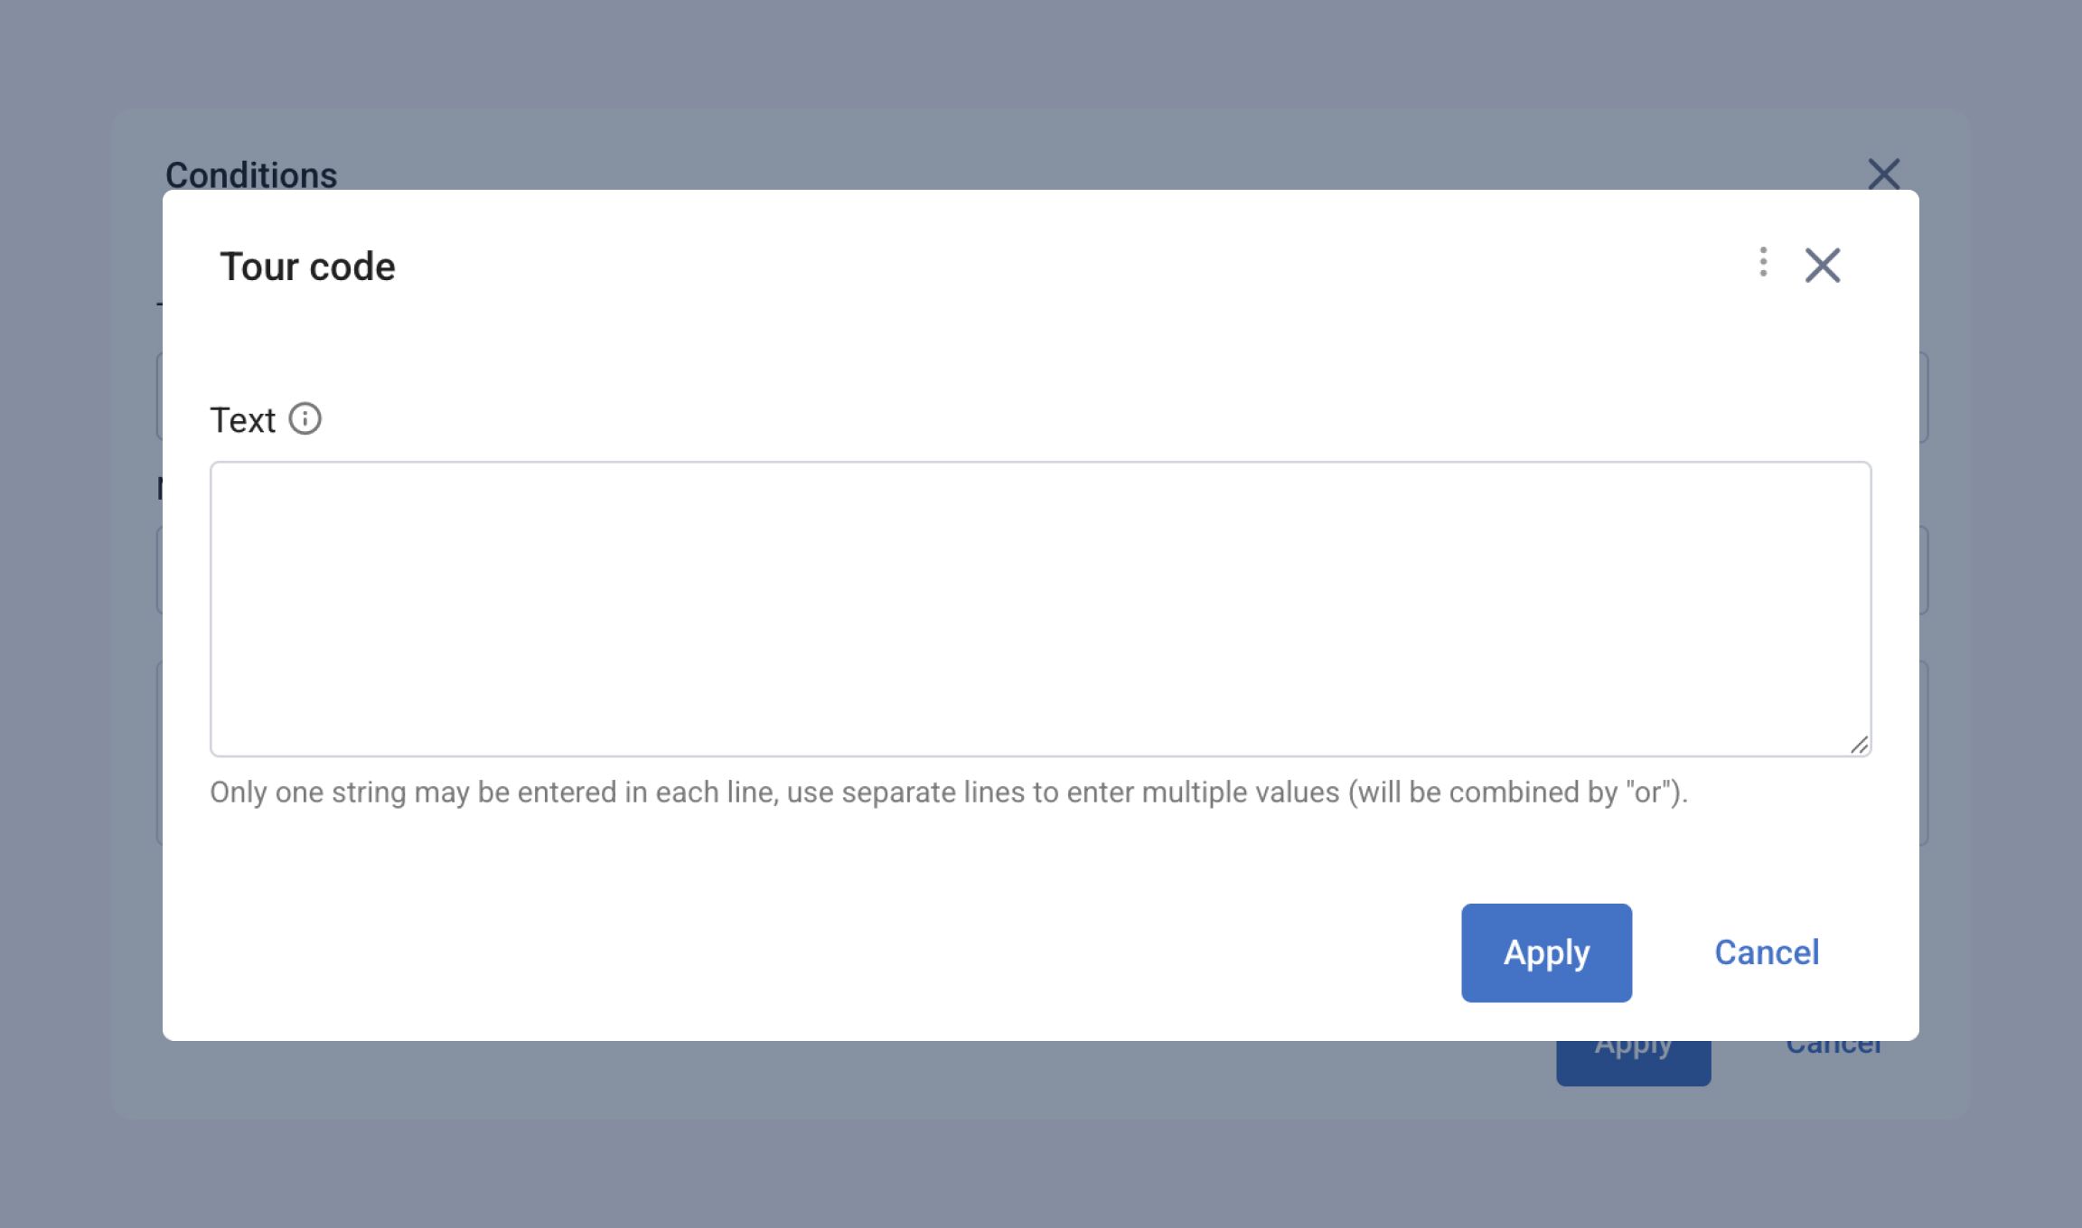Click the blank header area beside Tour code
Viewport: 2082px width, 1228px height.
994,267
